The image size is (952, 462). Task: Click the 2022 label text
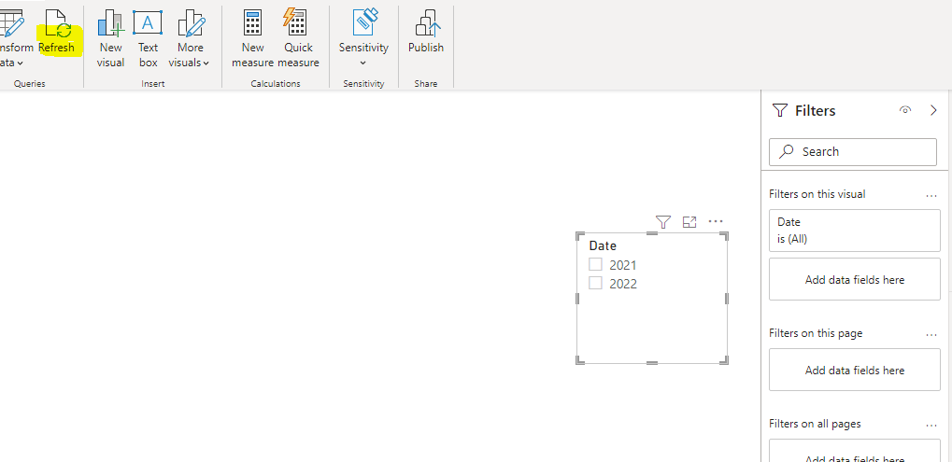point(623,284)
